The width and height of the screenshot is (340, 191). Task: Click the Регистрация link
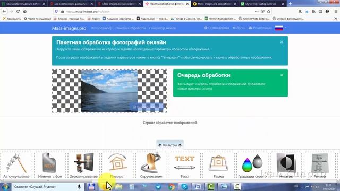pyautogui.click(x=260, y=28)
